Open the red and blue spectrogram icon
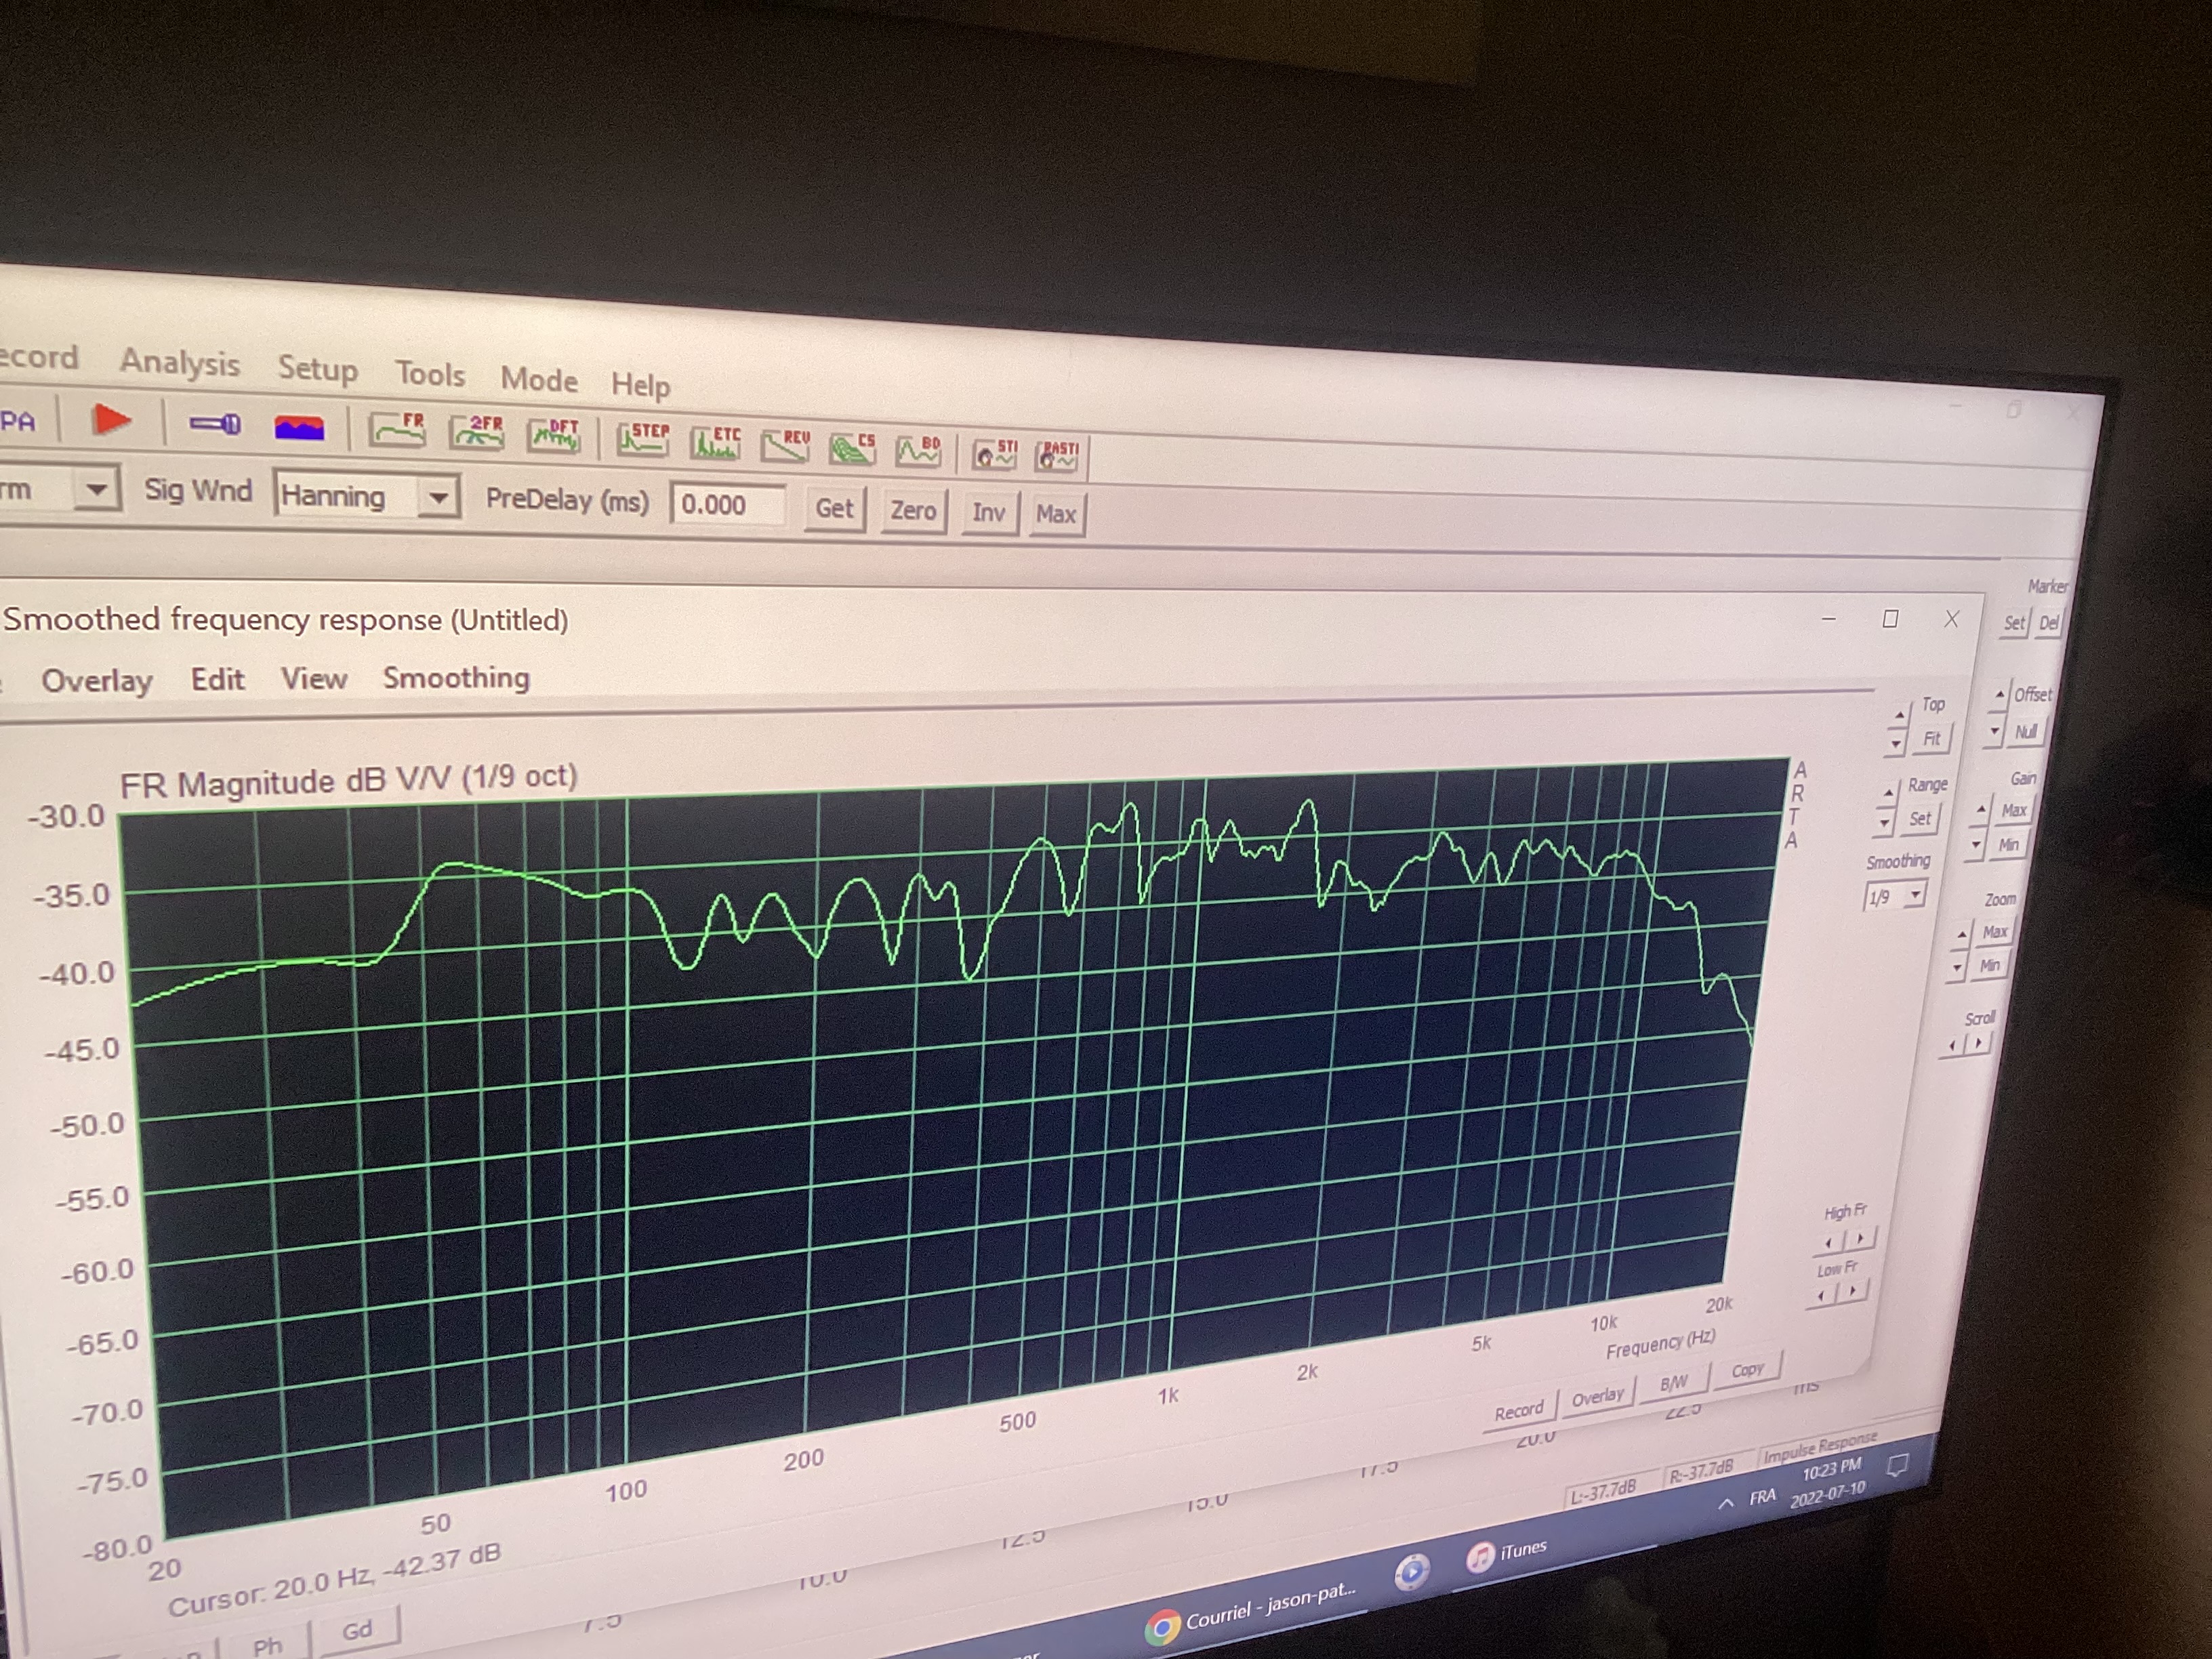Screen dimensions: 2212x1659 pyautogui.click(x=299, y=428)
